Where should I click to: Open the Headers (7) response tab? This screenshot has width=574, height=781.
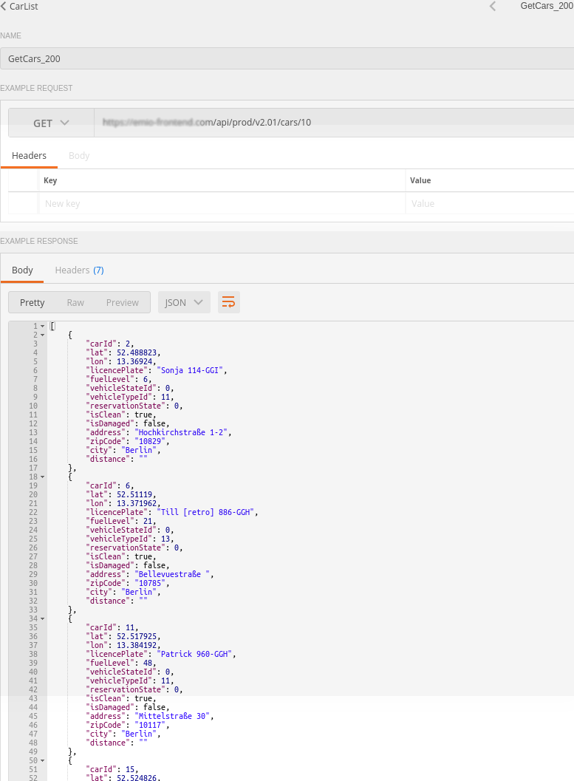(x=78, y=270)
